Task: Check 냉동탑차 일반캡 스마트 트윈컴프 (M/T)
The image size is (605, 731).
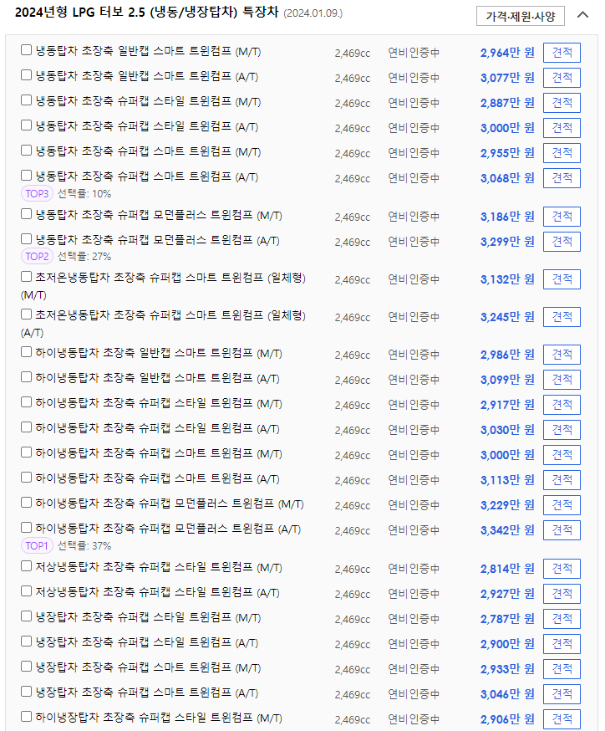Action: coord(26,50)
